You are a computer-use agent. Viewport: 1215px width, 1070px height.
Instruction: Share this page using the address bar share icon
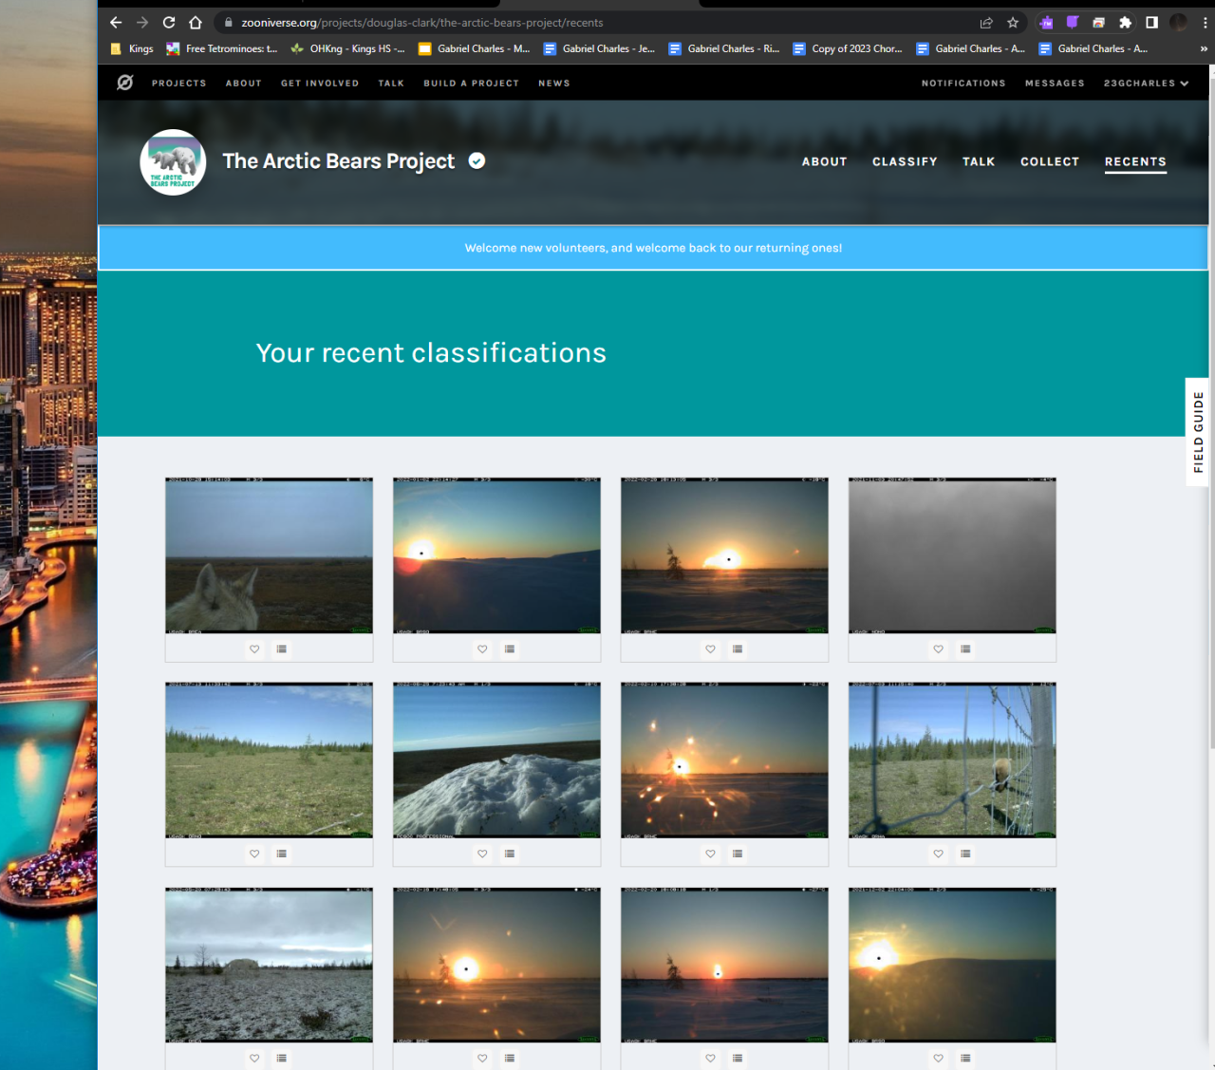(986, 23)
